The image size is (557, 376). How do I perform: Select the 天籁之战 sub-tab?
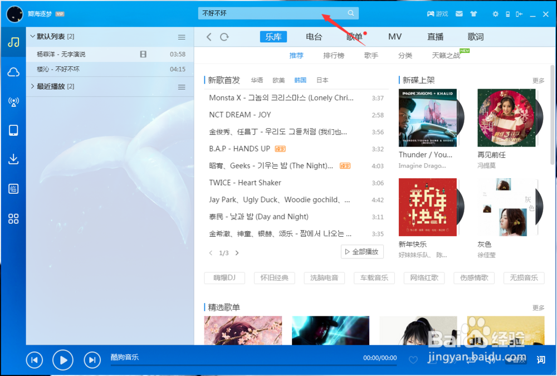tap(446, 56)
